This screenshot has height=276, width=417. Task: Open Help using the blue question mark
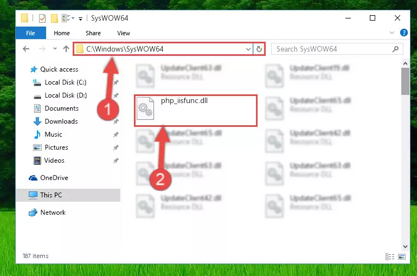click(403, 33)
